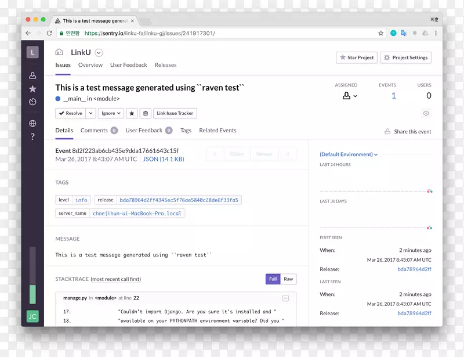
Task: Open the JSON (14.1 KB) link
Action: 164,159
